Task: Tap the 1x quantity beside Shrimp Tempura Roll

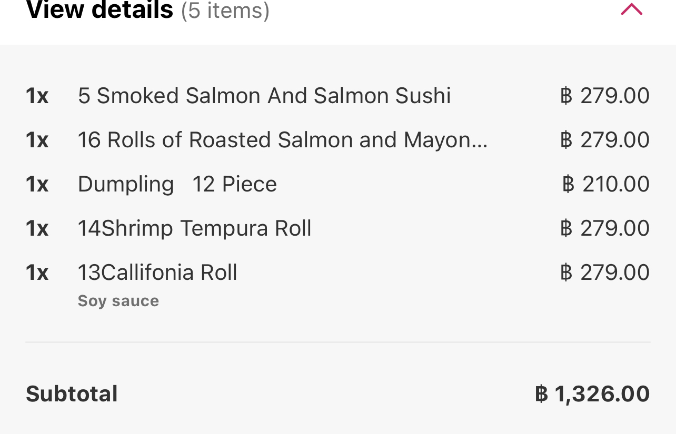Action: 37,228
